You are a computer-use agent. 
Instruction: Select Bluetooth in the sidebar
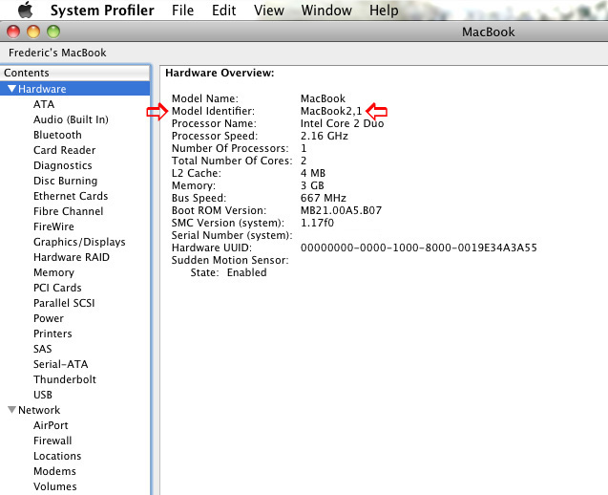tap(57, 135)
